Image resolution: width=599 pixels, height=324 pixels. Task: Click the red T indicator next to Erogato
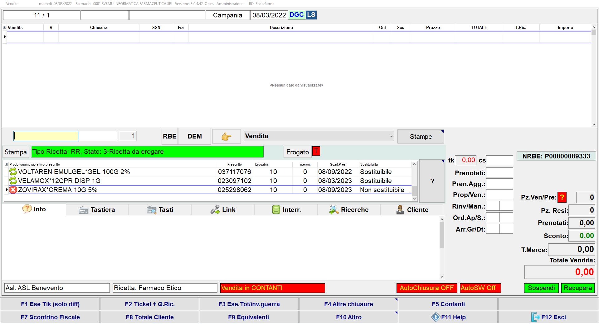click(x=316, y=151)
